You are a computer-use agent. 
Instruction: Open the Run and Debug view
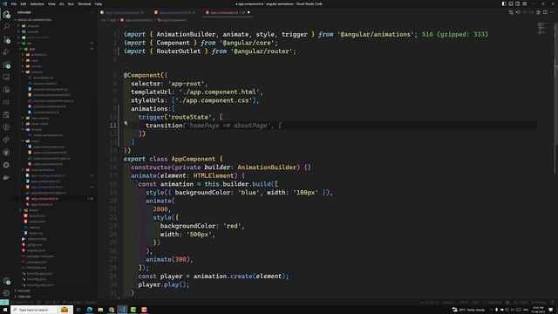6,52
